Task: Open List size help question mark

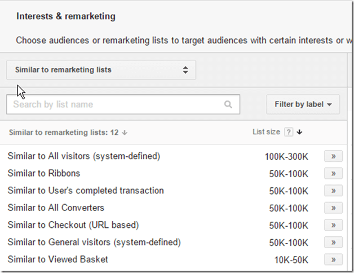Action: (288, 132)
